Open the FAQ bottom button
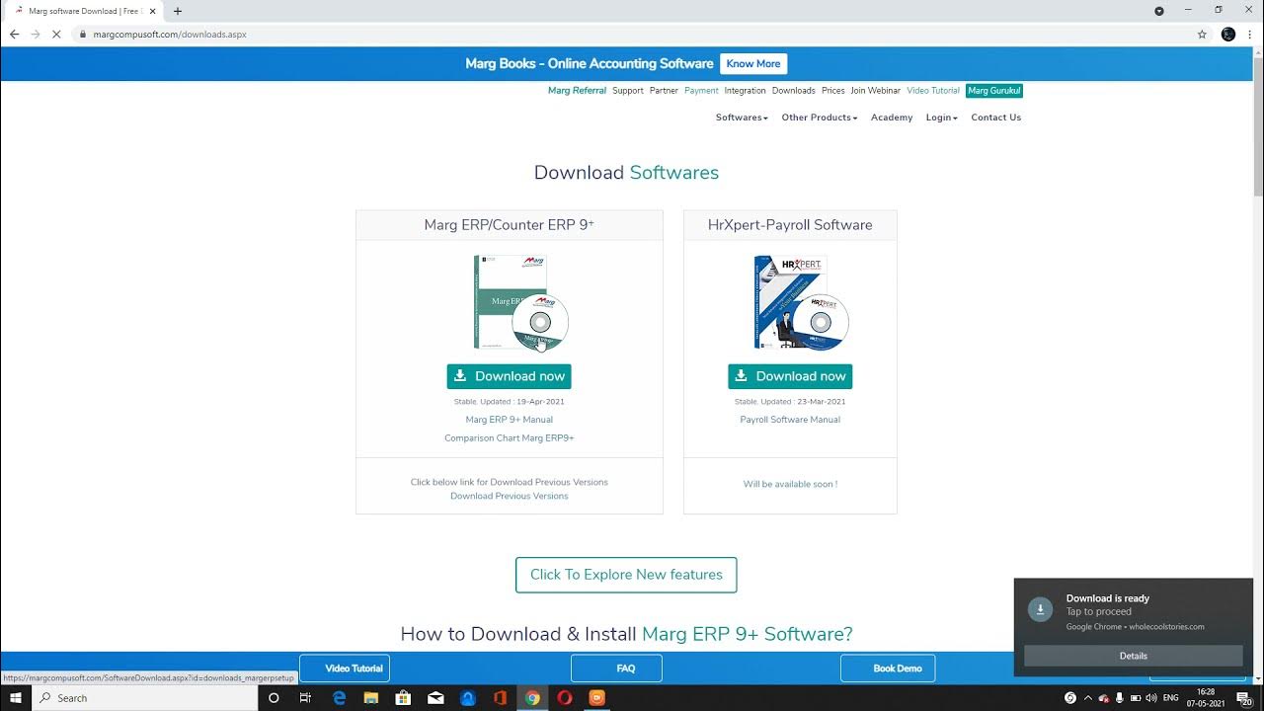Image resolution: width=1264 pixels, height=711 pixels. 616,669
